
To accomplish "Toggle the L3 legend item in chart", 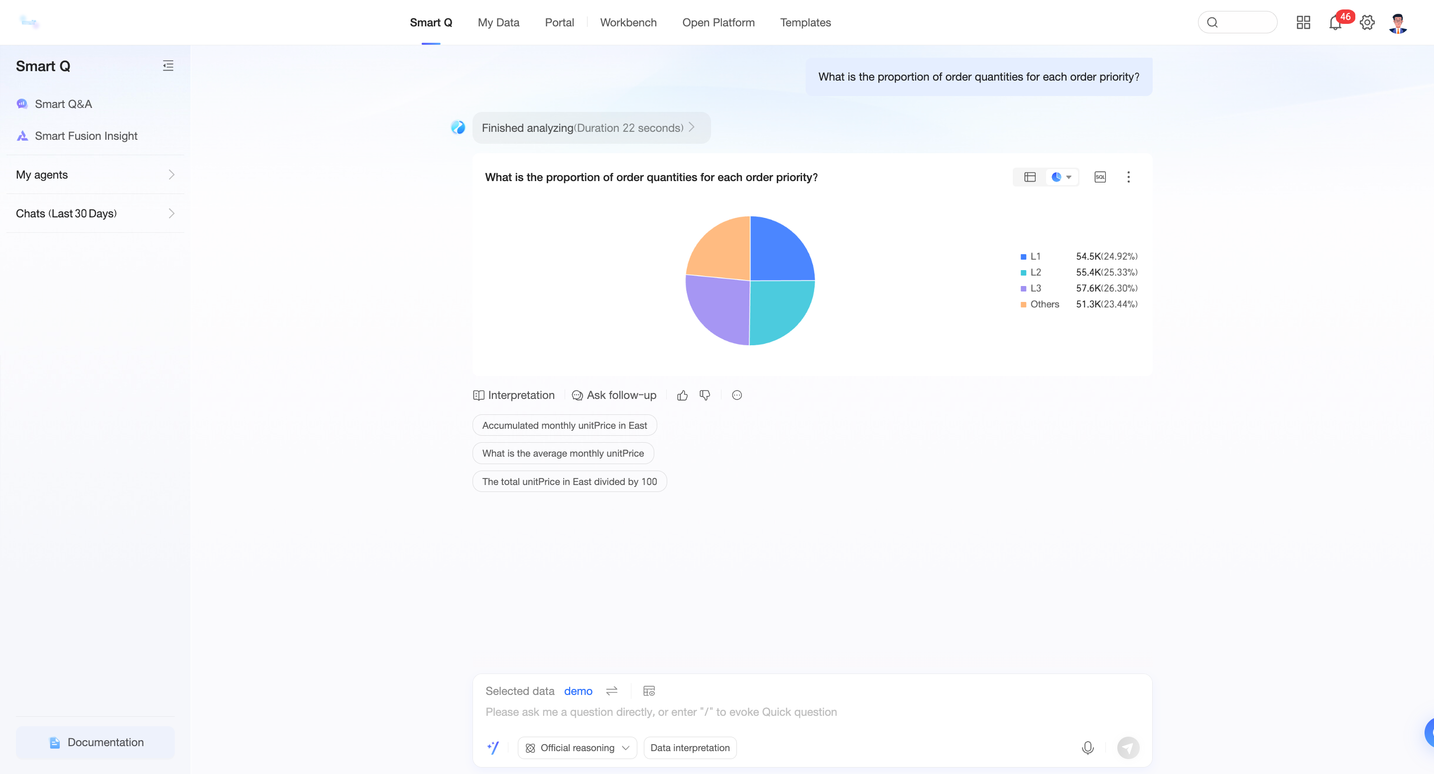I will pyautogui.click(x=1035, y=288).
